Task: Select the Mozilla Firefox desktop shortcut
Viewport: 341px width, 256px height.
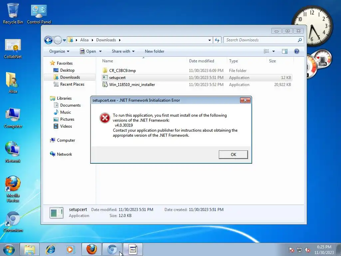Action: coord(13,189)
